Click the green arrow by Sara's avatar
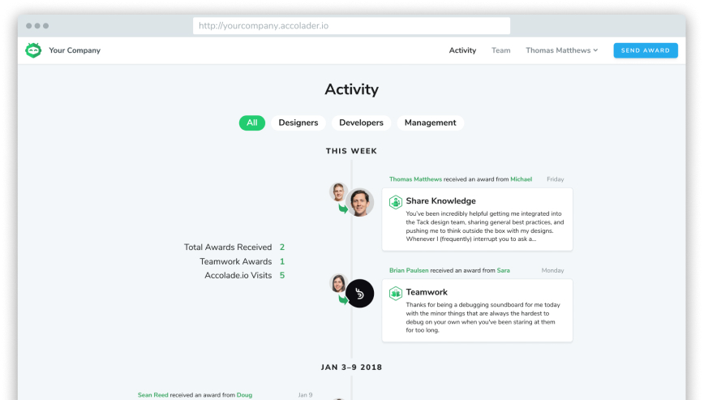Viewport: 704px width, 400px height. (x=343, y=299)
